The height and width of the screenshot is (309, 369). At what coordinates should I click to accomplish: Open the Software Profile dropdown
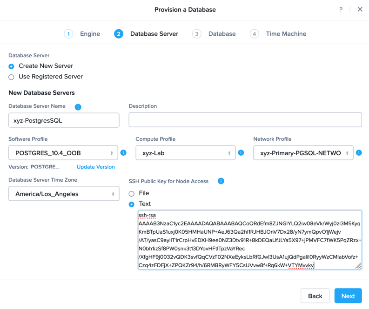pyautogui.click(x=63, y=153)
